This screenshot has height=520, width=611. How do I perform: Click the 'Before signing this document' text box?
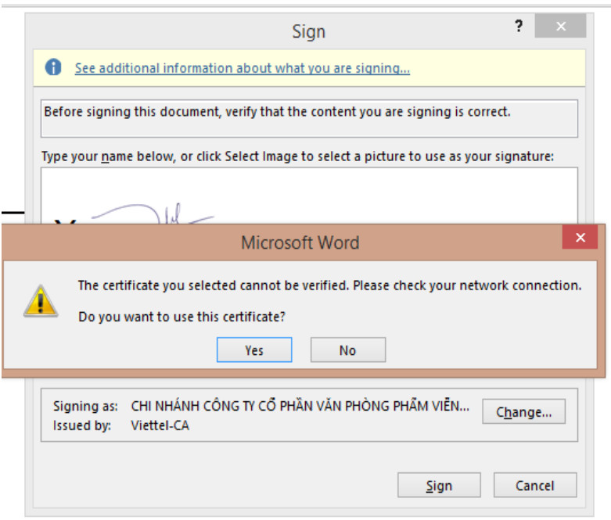tap(309, 118)
